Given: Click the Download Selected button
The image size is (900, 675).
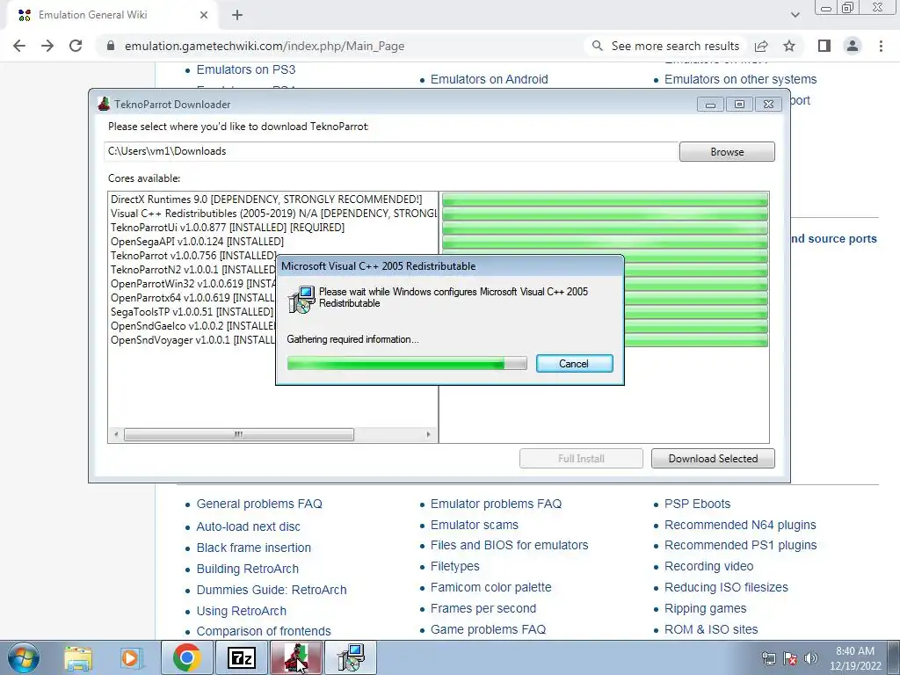Looking at the screenshot, I should click(713, 458).
